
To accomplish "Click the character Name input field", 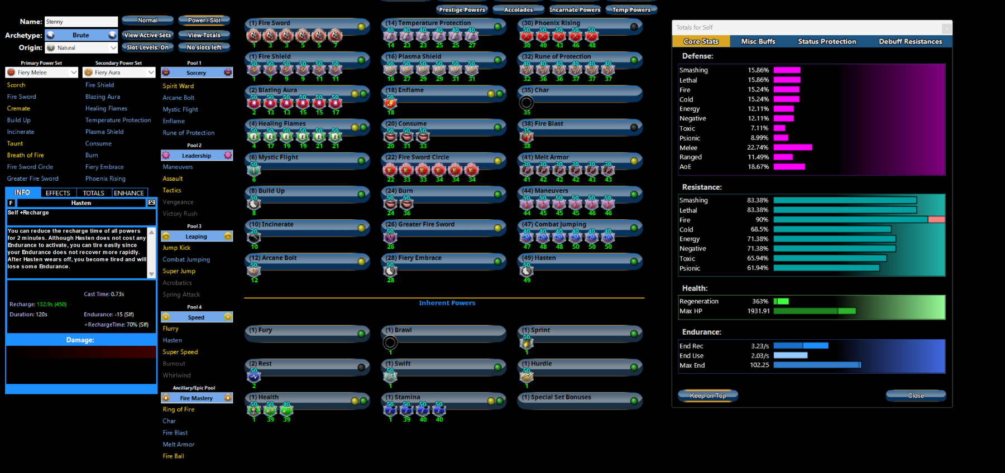I will click(x=81, y=22).
